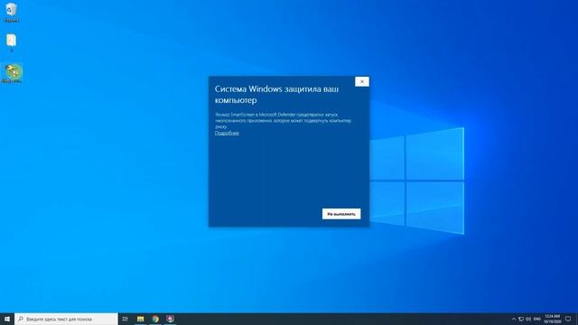
Task: Switch ENG input language indicator
Action: (537, 319)
